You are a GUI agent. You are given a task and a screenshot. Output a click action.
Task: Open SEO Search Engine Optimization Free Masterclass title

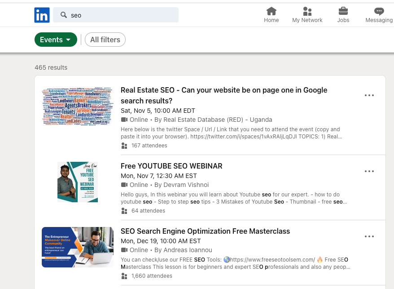205,231
